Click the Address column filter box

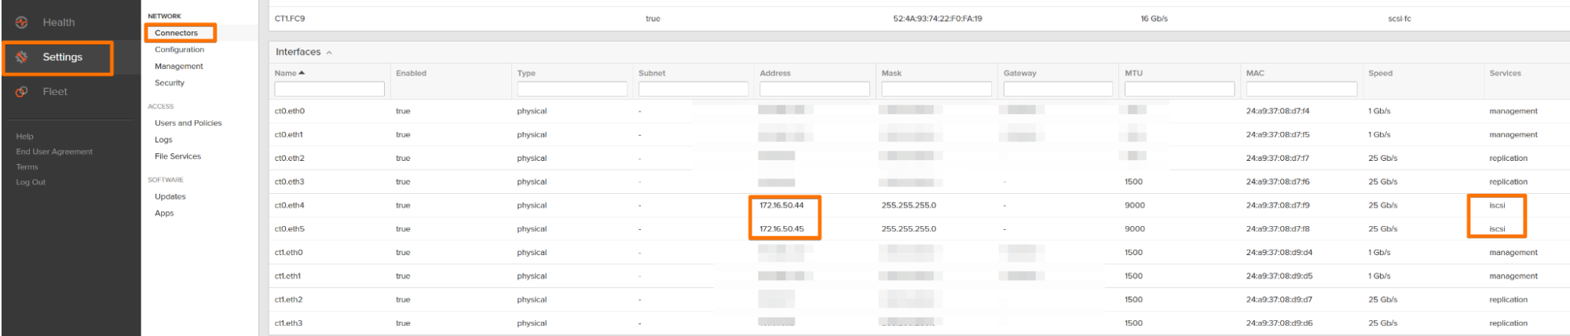point(814,89)
